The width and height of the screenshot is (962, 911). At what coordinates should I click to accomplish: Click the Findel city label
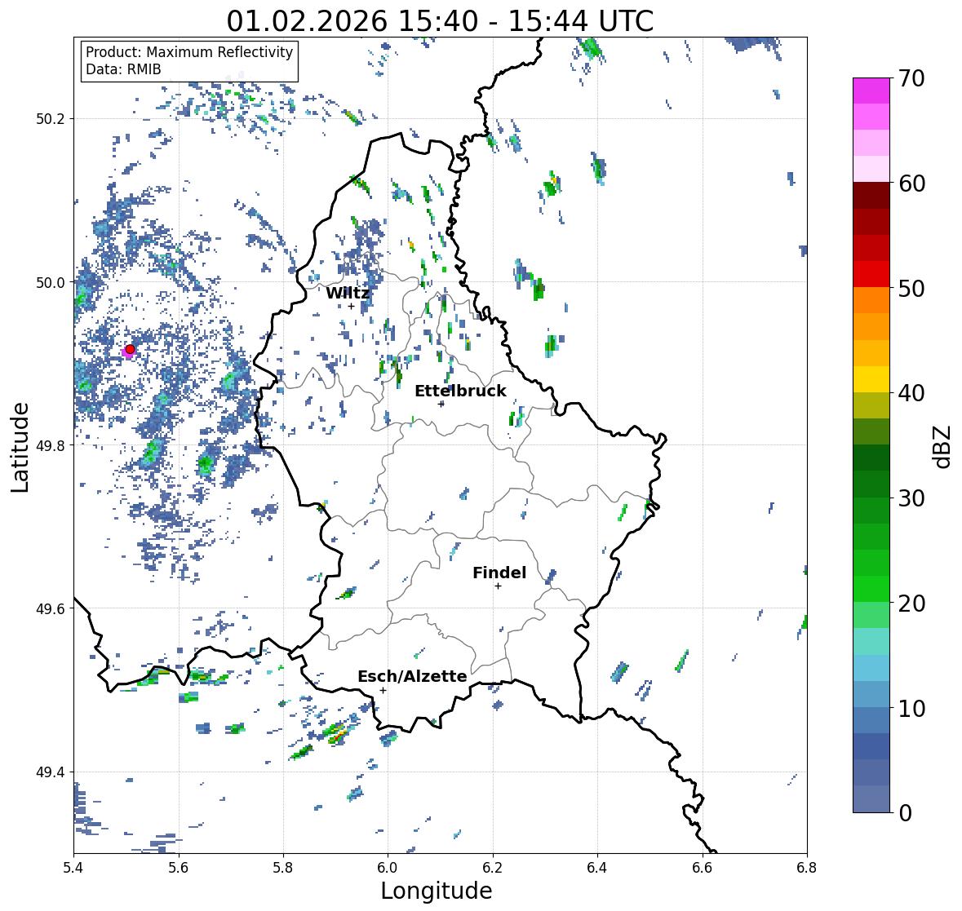pyautogui.click(x=499, y=573)
